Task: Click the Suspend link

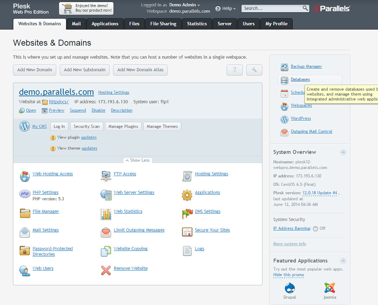Action: [78, 110]
